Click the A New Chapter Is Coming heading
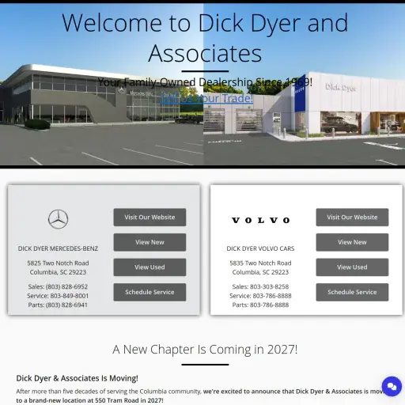Image resolution: width=405 pixels, height=405 pixels. 205,350
